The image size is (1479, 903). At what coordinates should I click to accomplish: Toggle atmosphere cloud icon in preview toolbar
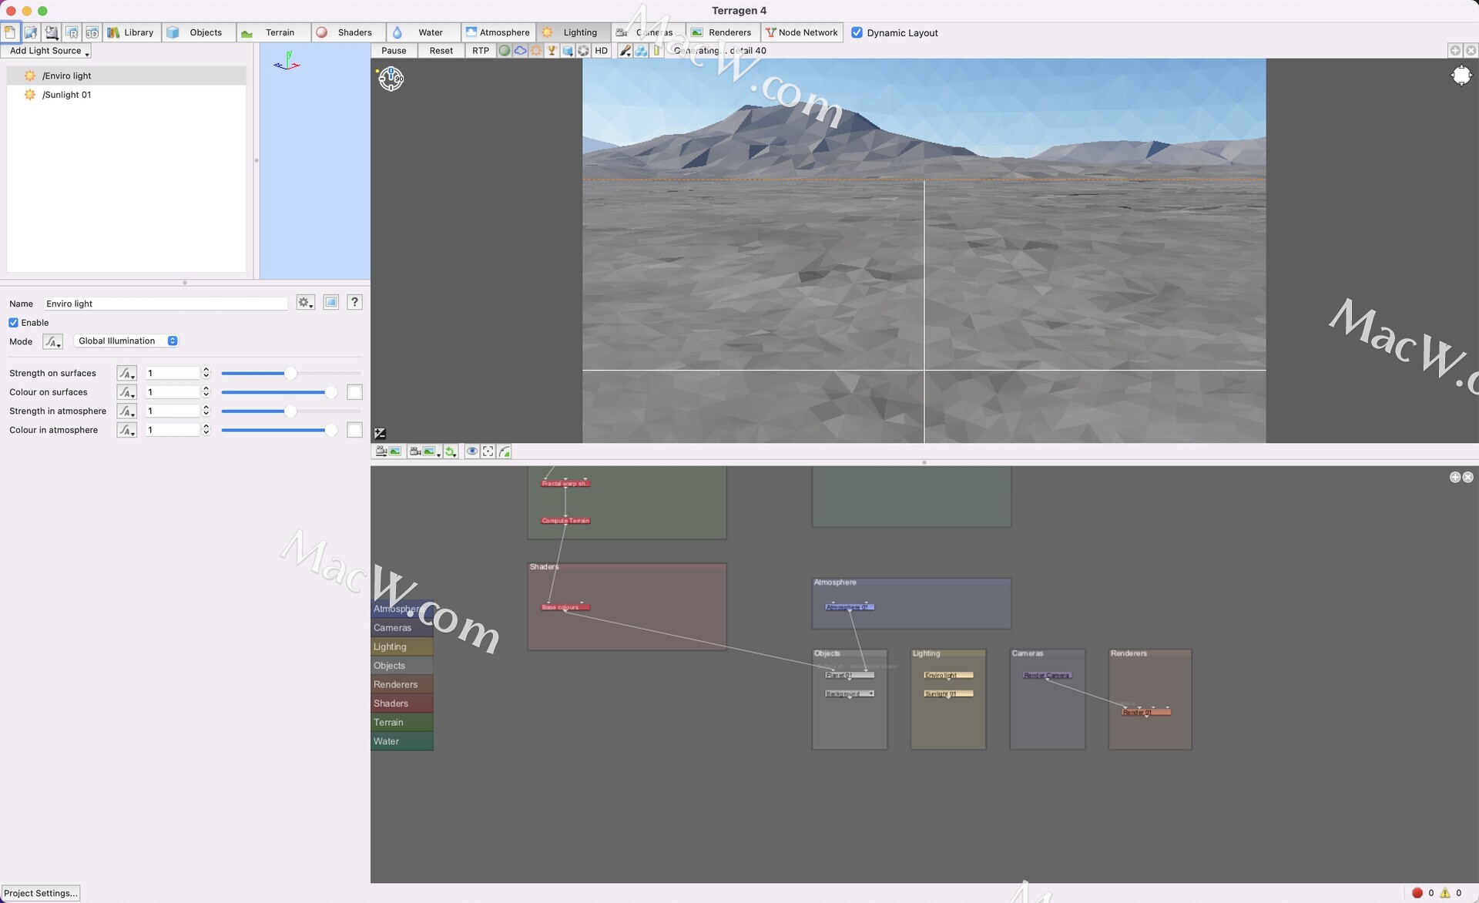point(521,51)
